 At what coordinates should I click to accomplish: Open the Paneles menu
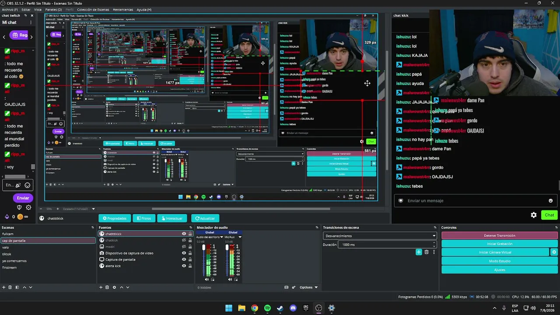54,10
